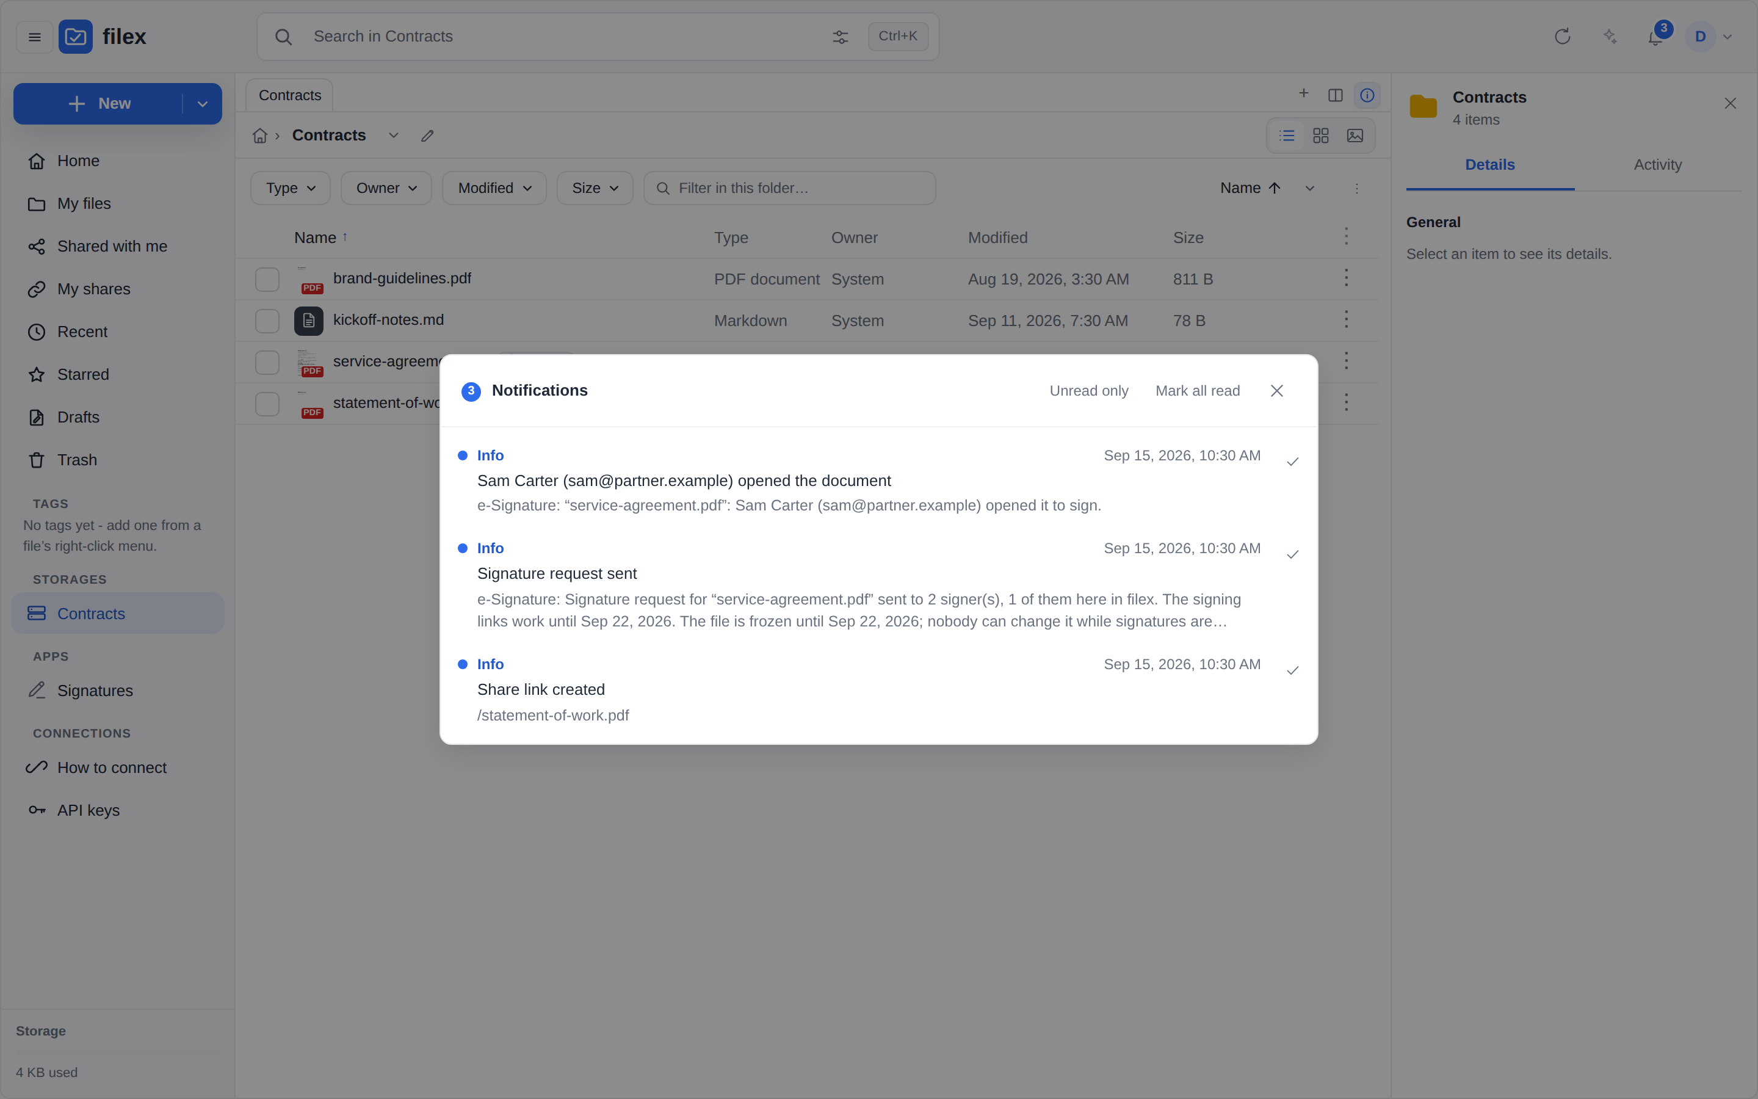1758x1099 pixels.
Task: Expand the Contracts breadcrumb chevron
Action: [x=393, y=136]
